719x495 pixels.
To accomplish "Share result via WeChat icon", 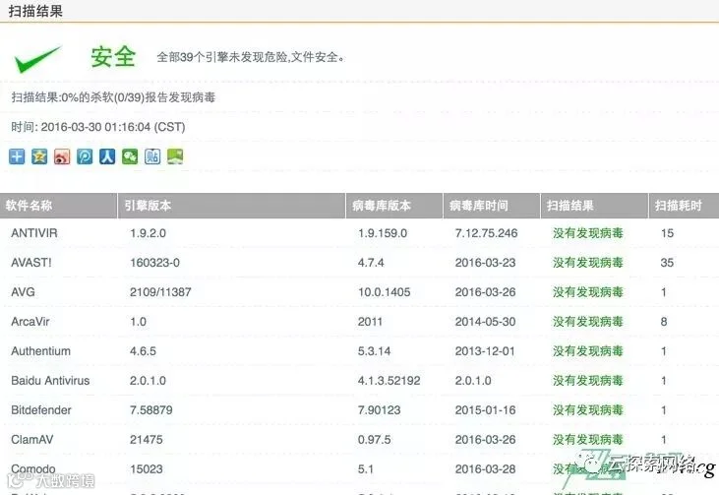I will coord(130,156).
